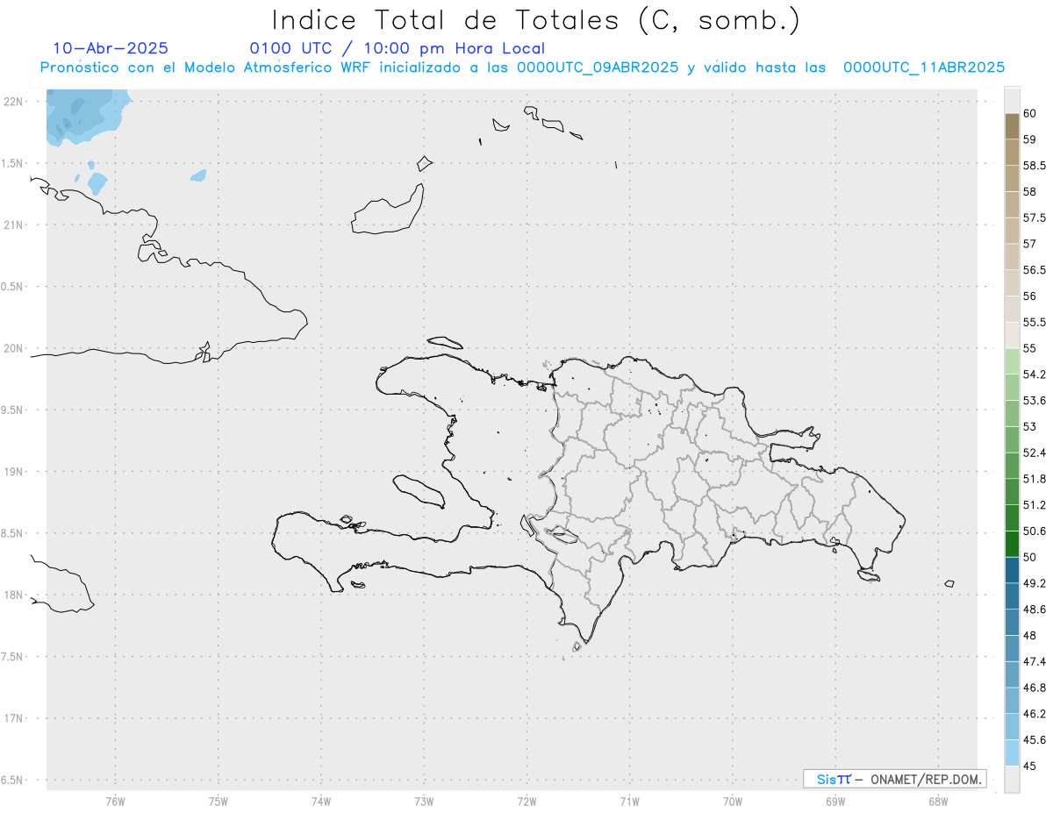Image resolution: width=1053 pixels, height=813 pixels.
Task: Click the '19N' latitude label
Action: pos(13,472)
